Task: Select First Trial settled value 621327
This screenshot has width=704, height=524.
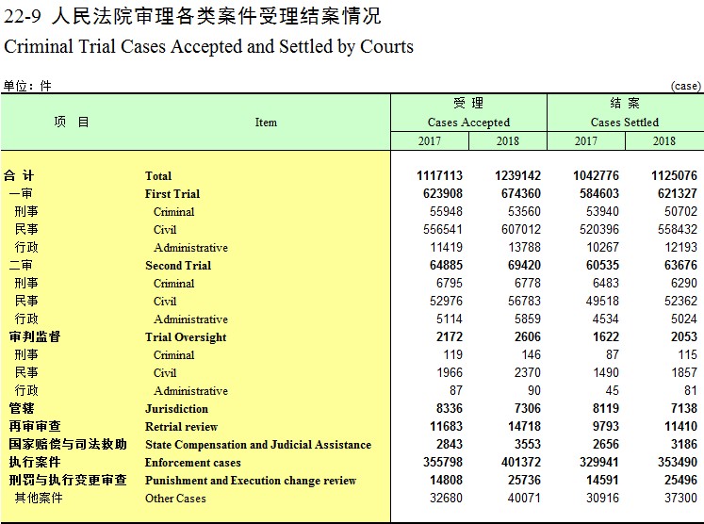Action: (x=678, y=193)
